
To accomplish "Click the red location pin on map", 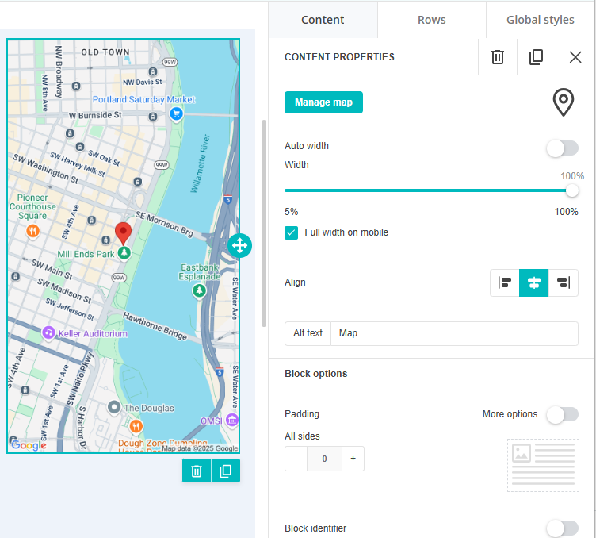I will [x=123, y=232].
